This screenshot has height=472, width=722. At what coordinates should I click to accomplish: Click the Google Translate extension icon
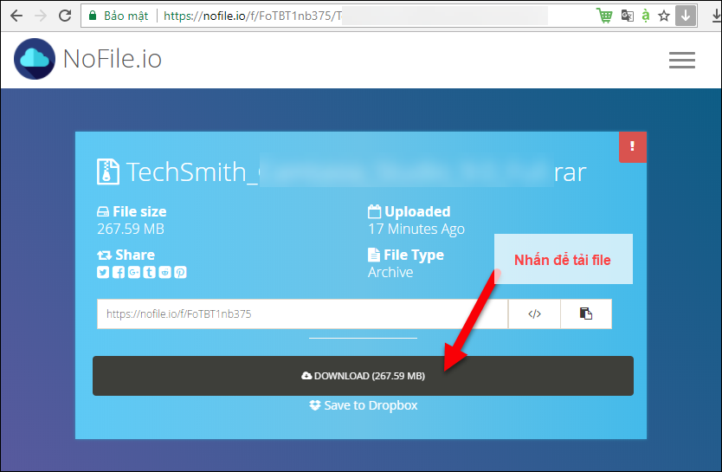(627, 16)
